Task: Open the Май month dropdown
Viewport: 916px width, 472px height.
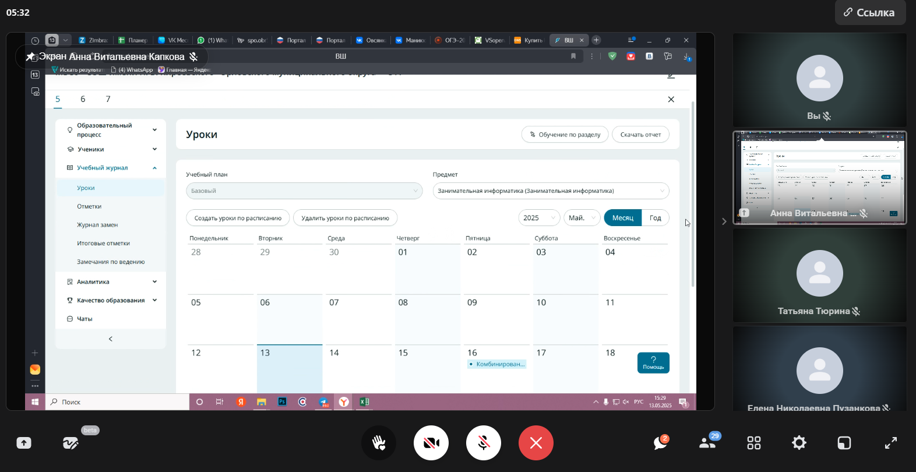Action: click(582, 218)
